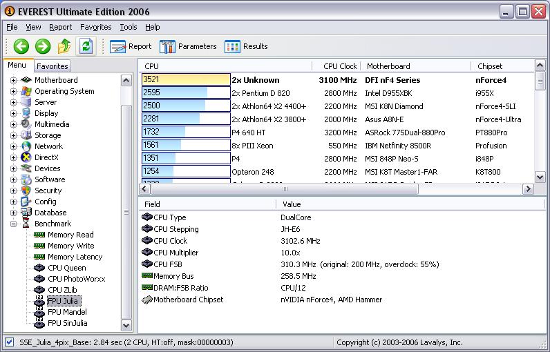Select the Security shield icon
The width and height of the screenshot is (550, 352).
(26, 190)
